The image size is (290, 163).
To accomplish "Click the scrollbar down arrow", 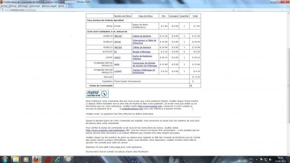I will tap(288, 154).
